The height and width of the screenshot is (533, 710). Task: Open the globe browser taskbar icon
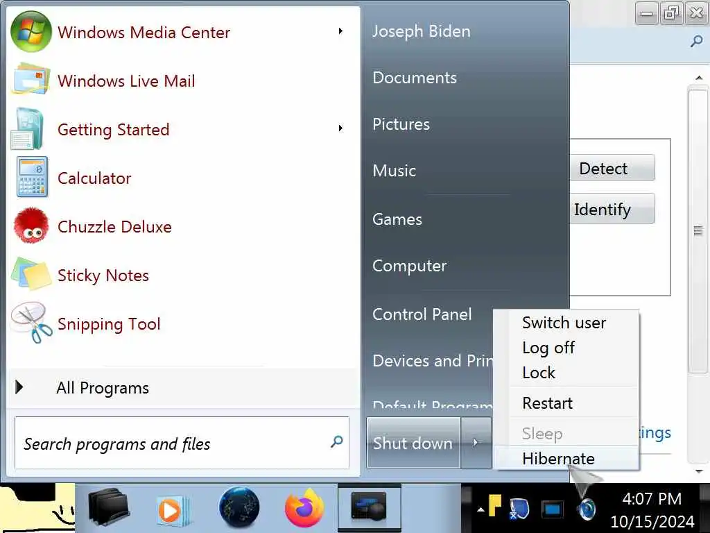coord(239,507)
